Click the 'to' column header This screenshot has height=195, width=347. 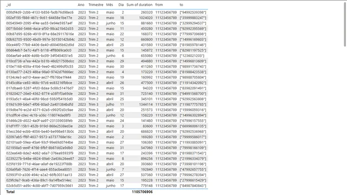181,5
